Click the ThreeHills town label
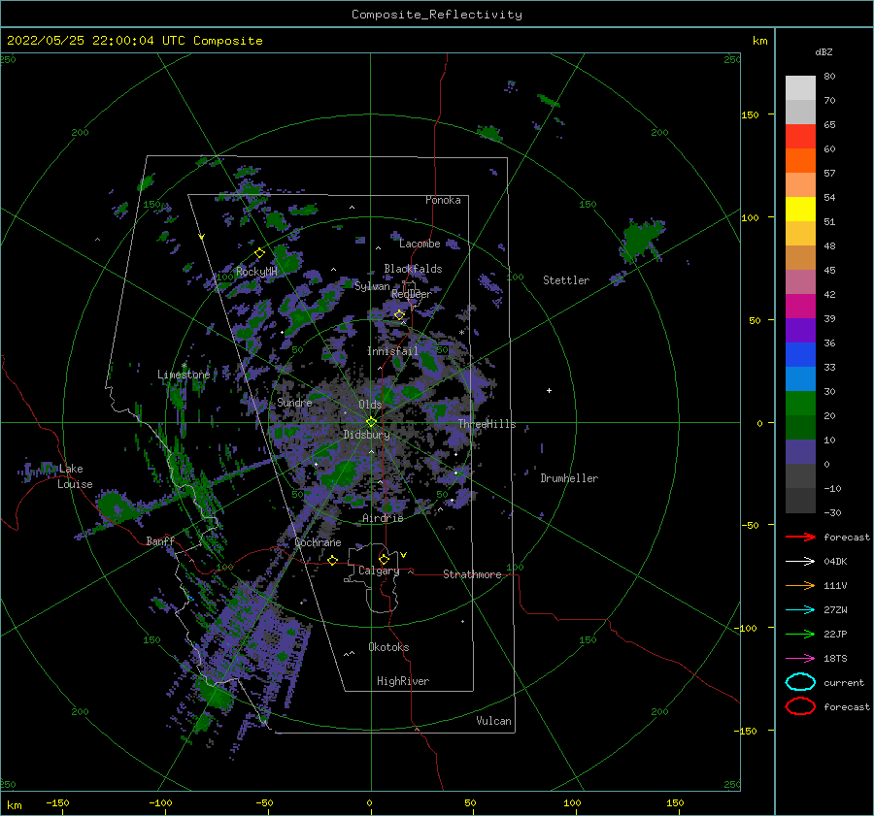The image size is (874, 816). tap(487, 424)
